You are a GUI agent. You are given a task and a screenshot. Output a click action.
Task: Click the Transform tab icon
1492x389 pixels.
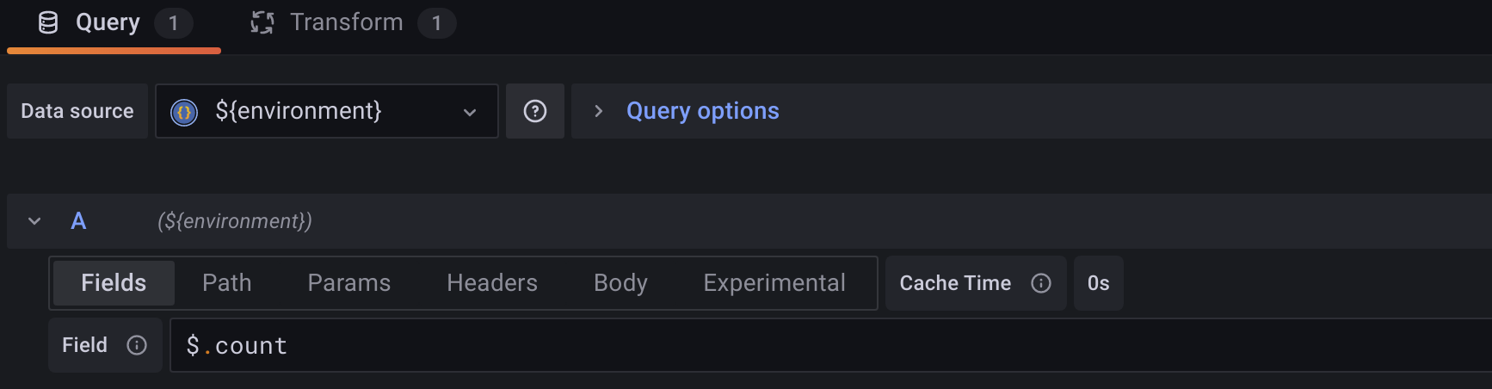tap(262, 23)
